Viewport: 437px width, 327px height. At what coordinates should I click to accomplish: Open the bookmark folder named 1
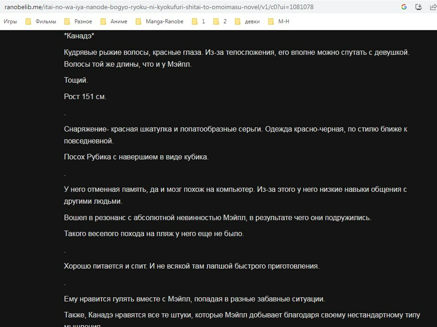point(198,21)
